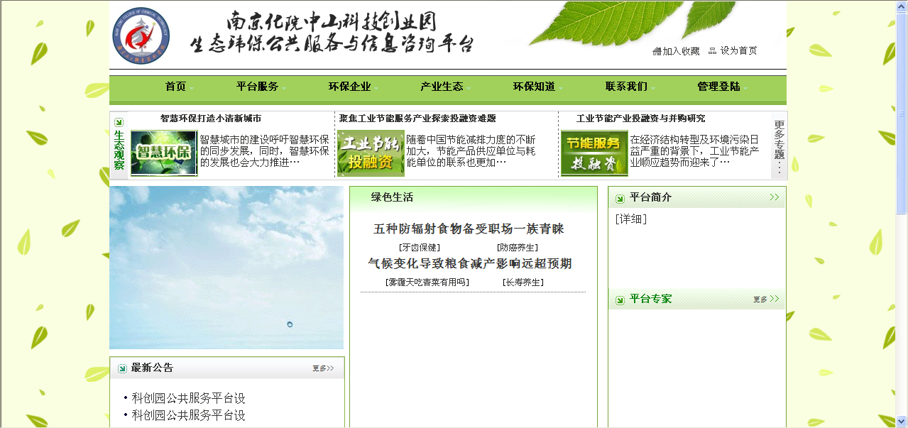
Task: Click the green arrow icon beside 最新公告
Action: [x=122, y=368]
